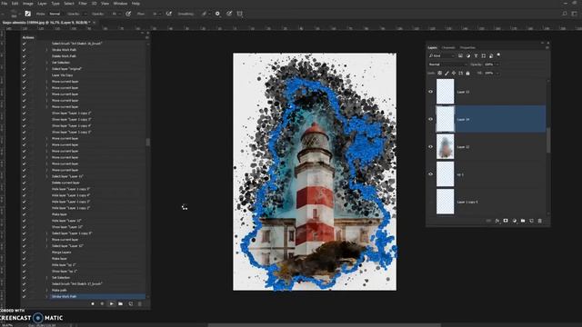Lock image pixels brush icon
This screenshot has height=327, width=582.
click(447, 74)
